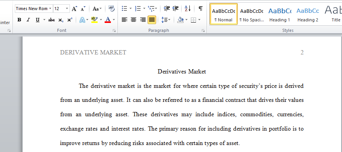Toggle Underline formatting

(x=37, y=20)
